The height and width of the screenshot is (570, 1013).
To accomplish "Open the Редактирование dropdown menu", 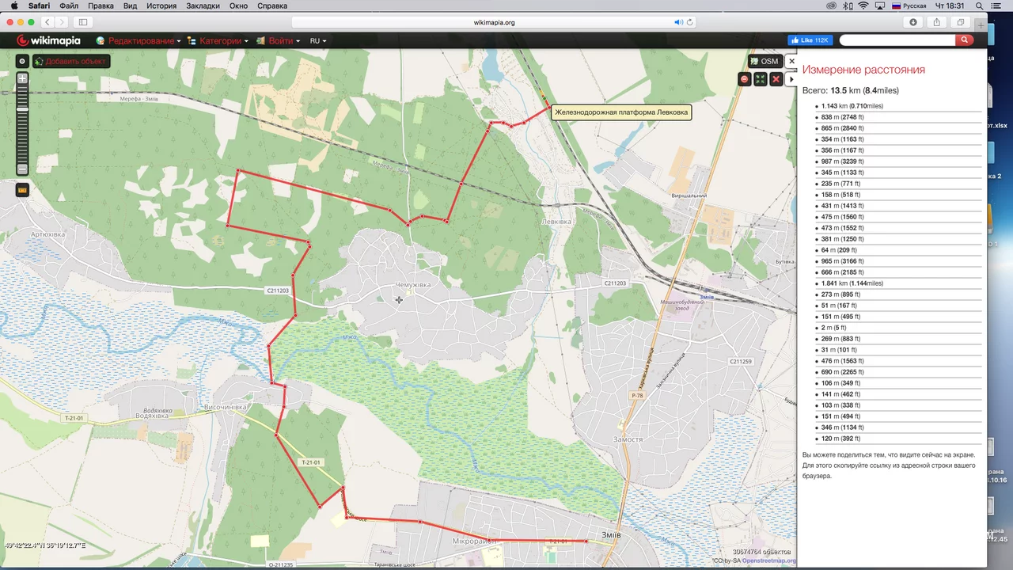I will (x=138, y=40).
